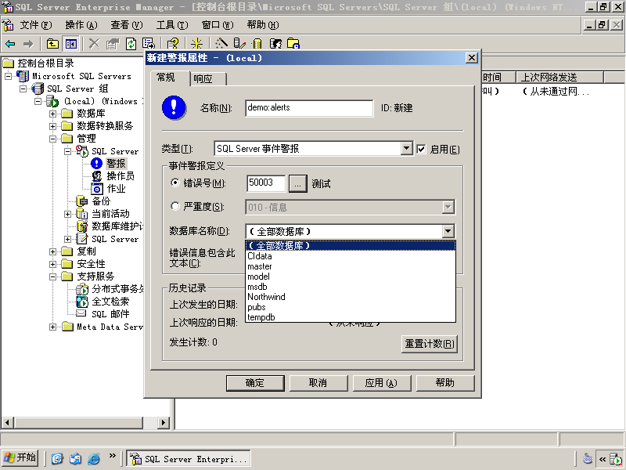Collapse the 管理 folder node
The image size is (626, 470).
click(52, 139)
